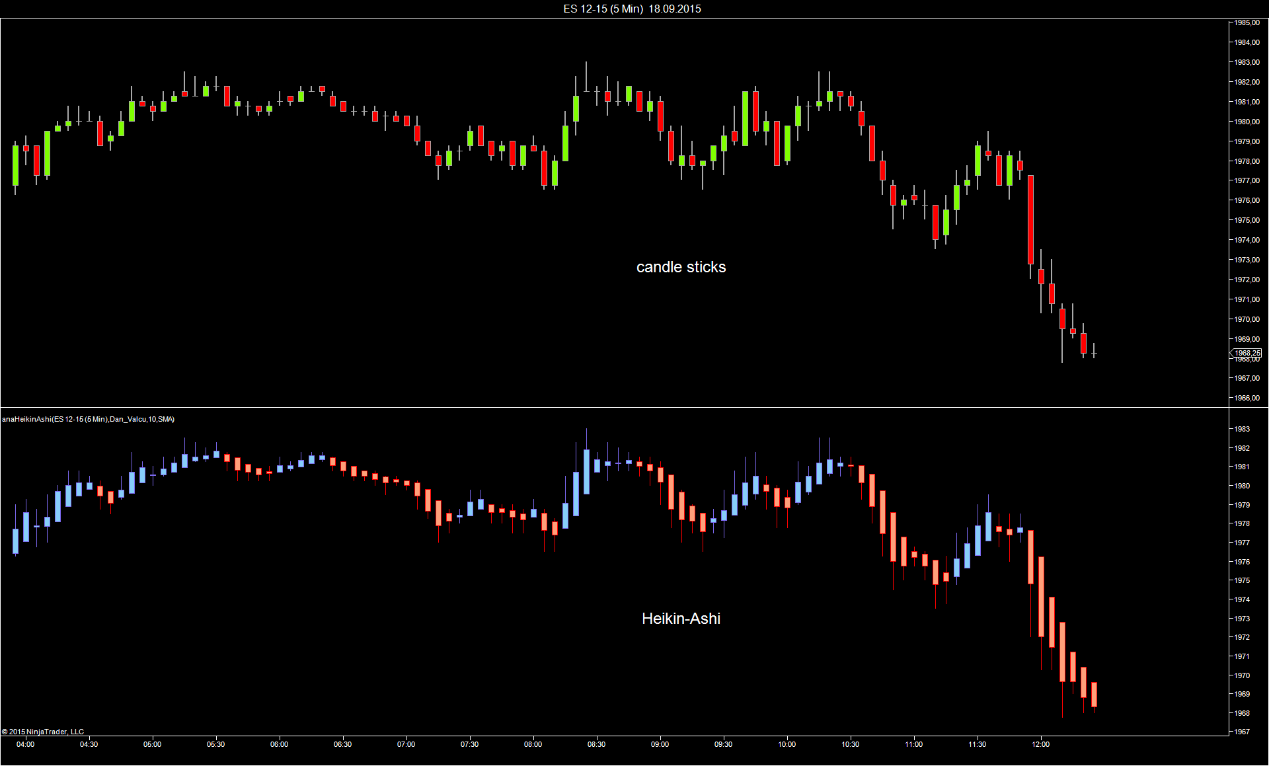Image resolution: width=1269 pixels, height=766 pixels.
Task: Click the NinjaTrader, LLC copyright text
Action: tap(43, 732)
